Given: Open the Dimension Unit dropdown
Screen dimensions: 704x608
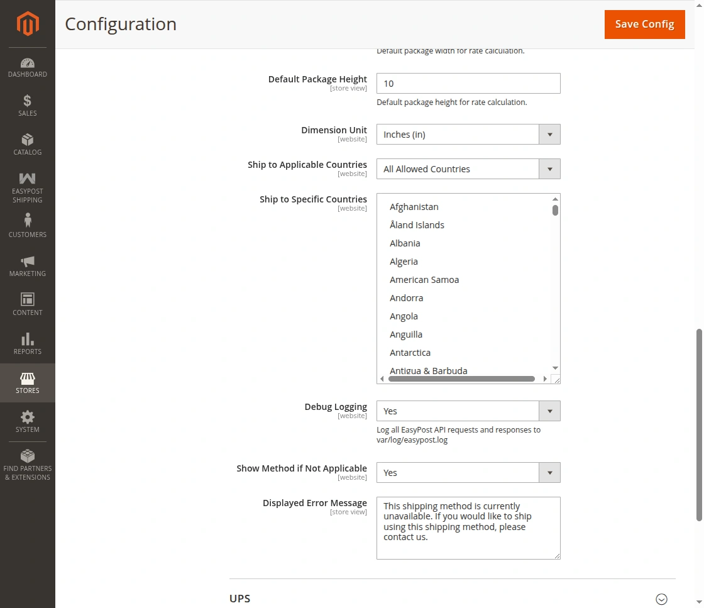Looking at the screenshot, I should (468, 135).
